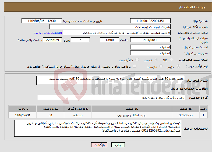Select the خدمت radio button
The width and height of the screenshot is (212, 152).
pyautogui.click(x=156, y=60)
